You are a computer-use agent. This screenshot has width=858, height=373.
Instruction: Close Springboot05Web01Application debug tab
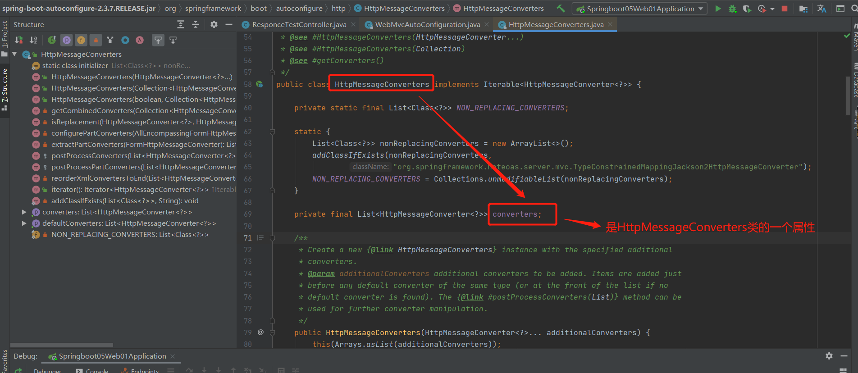point(172,356)
